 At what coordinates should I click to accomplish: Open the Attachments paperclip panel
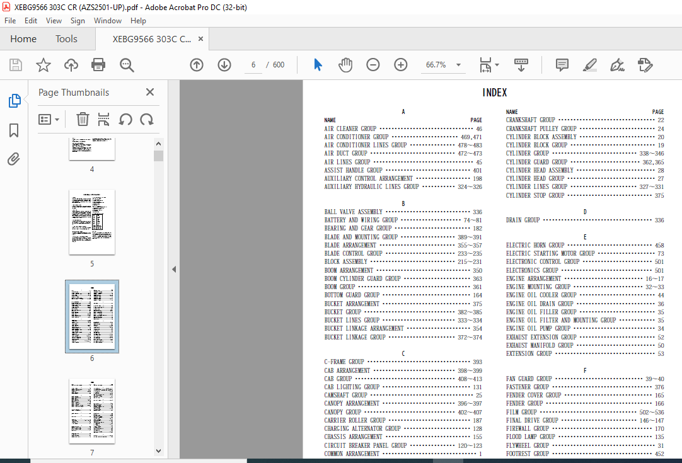[x=14, y=159]
